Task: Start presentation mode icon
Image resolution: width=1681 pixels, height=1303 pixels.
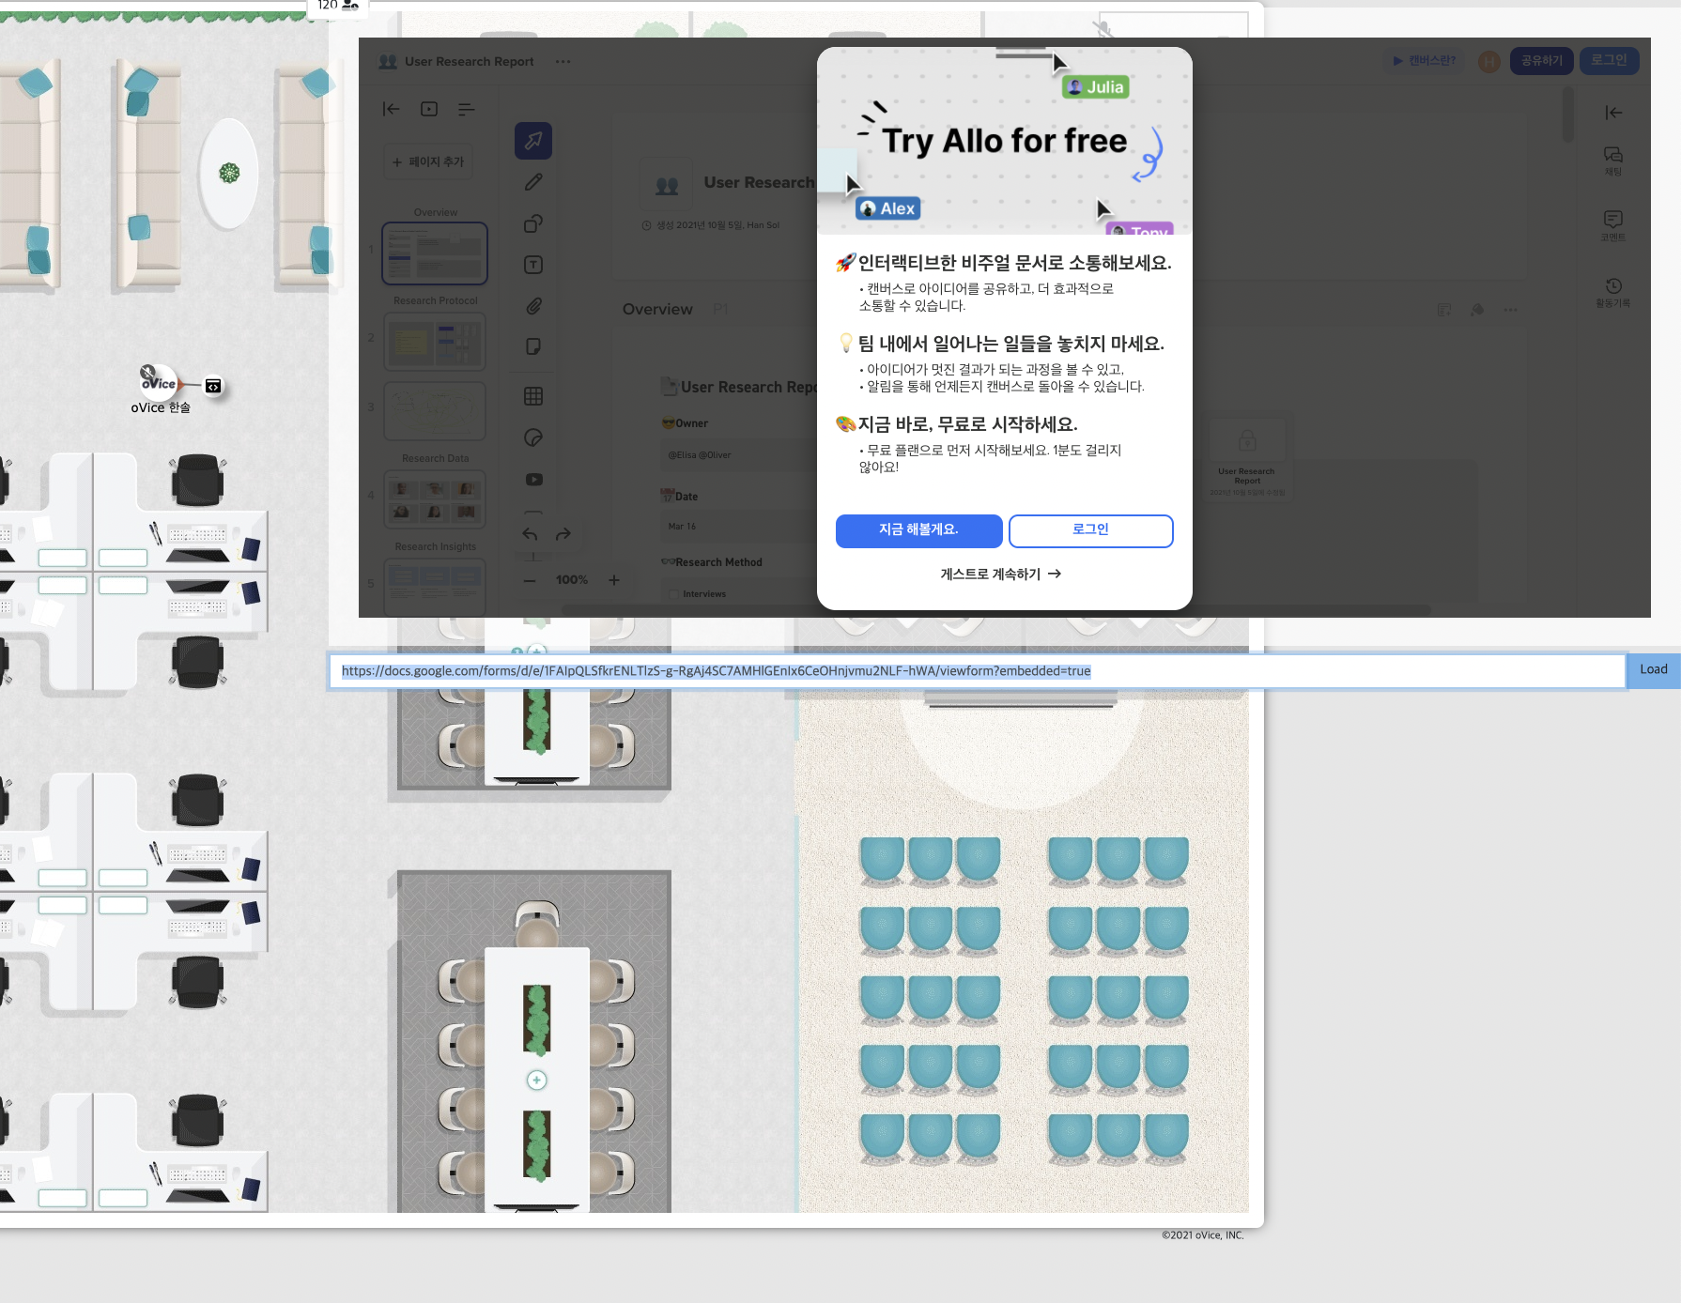Action: point(429,109)
